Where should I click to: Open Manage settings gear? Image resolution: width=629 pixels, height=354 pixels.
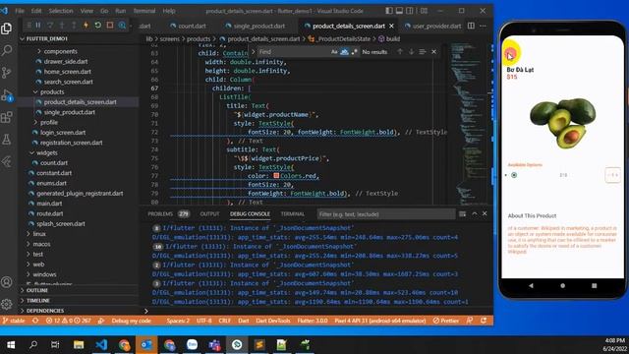click(x=7, y=304)
